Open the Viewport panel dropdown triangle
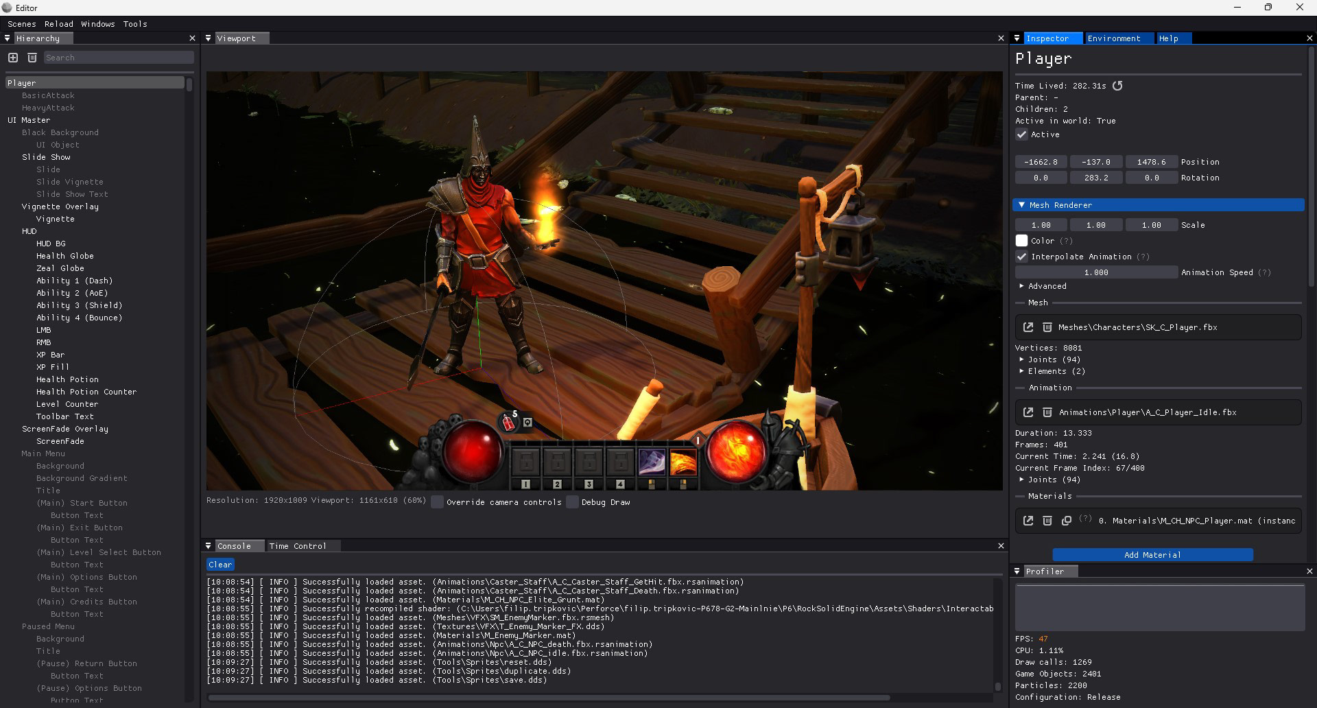Screen dimensions: 1317x708 point(208,38)
